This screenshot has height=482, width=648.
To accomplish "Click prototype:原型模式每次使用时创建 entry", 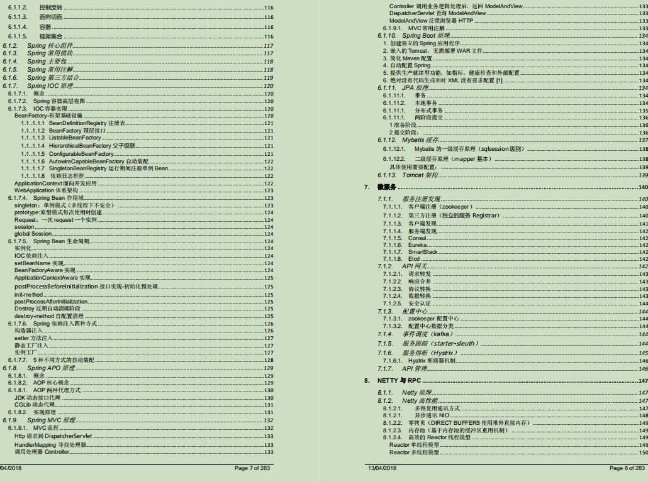I will pyautogui.click(x=144, y=212).
